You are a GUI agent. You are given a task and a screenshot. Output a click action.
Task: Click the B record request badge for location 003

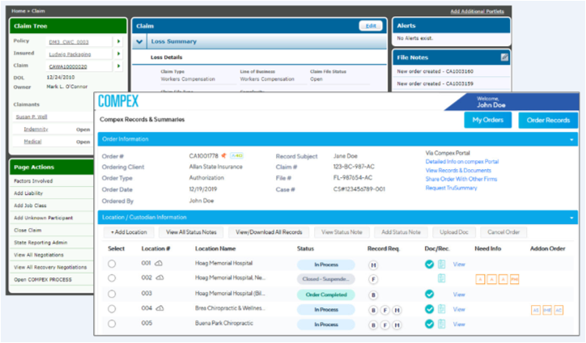[373, 294]
